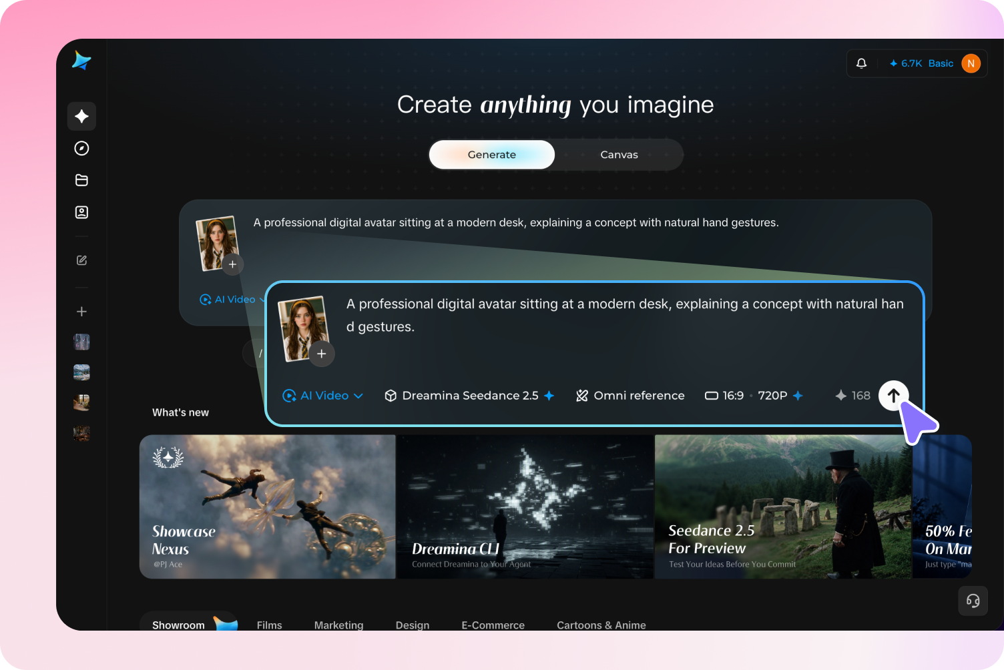
Task: Click the Basic plan label
Action: [x=941, y=63]
